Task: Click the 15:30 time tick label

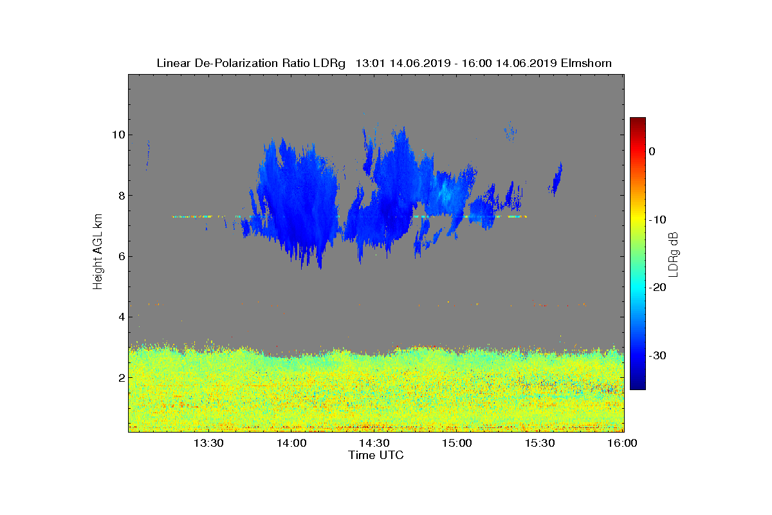Action: [540, 443]
